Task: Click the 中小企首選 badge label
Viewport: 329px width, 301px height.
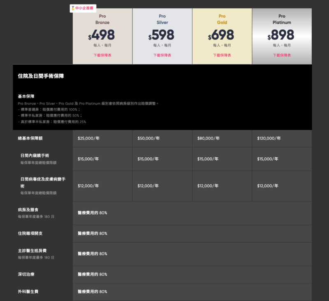Action: coord(84,7)
